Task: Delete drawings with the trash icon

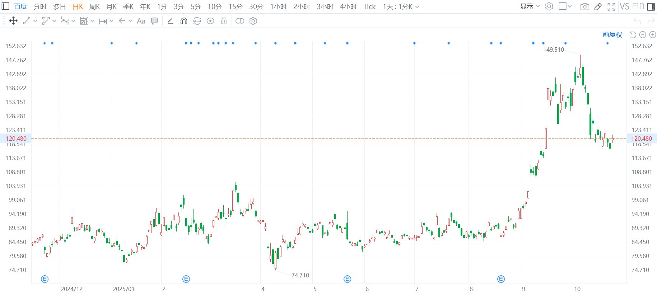Action: pyautogui.click(x=224, y=21)
